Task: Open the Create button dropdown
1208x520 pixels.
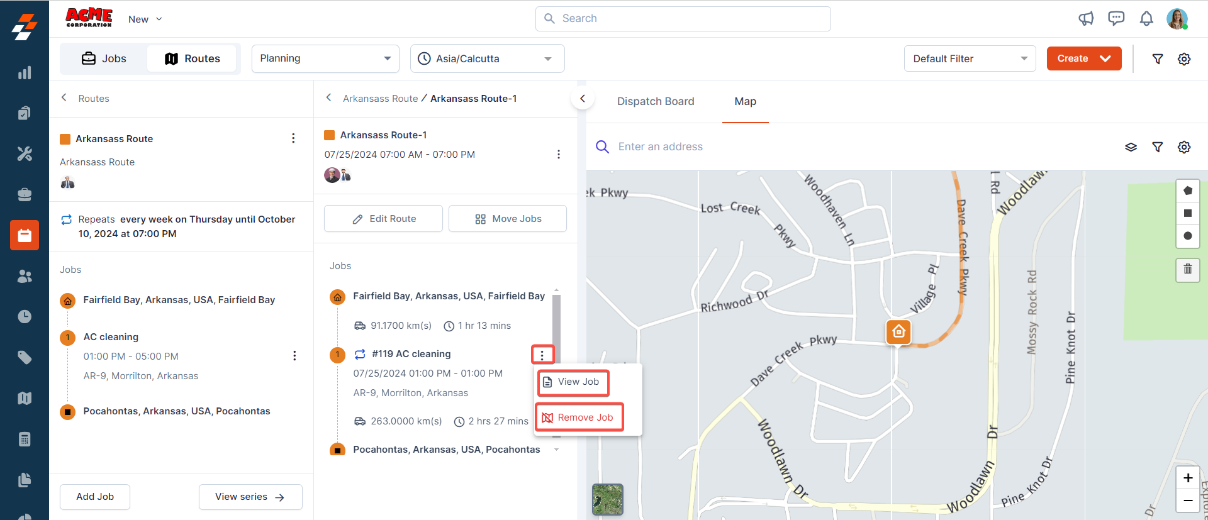Action: [x=1084, y=58]
